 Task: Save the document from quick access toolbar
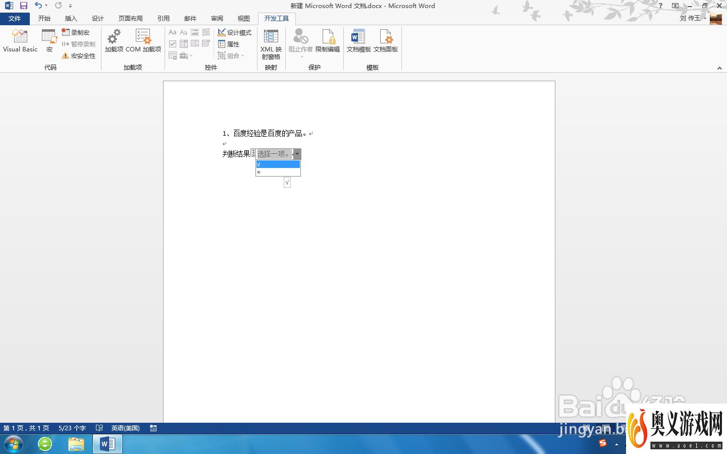23,6
